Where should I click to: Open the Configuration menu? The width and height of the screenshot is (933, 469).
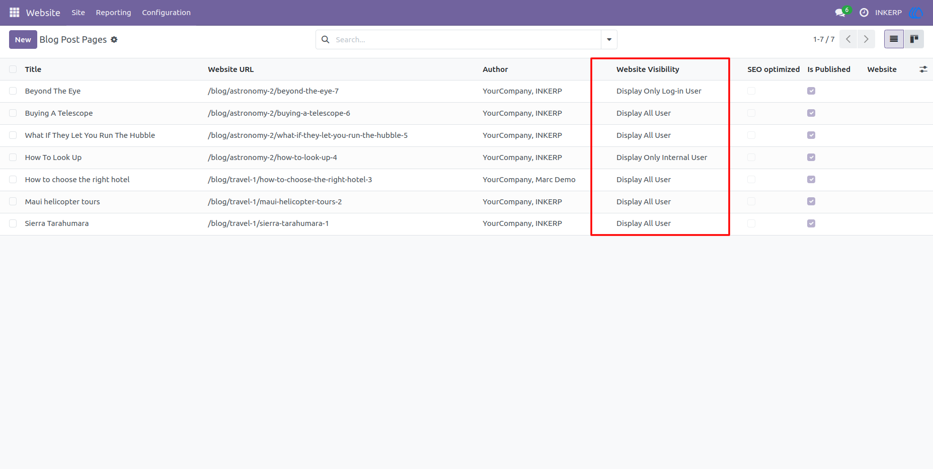(166, 13)
